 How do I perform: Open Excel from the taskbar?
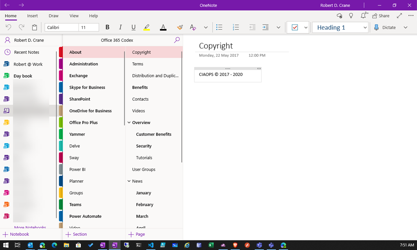click(211, 245)
